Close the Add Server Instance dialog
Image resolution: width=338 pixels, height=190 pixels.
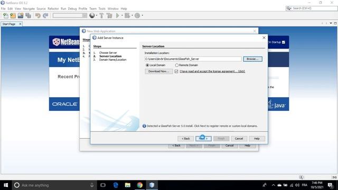tap(264, 37)
